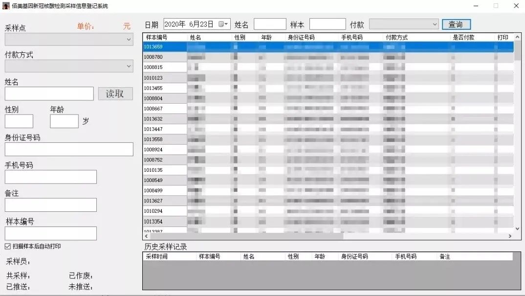Open the date picker calendar icon
525x296 pixels.
click(223, 24)
